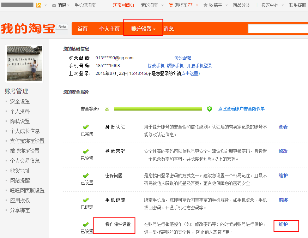Click the 修改邮箱 link
Image resolution: width=308 pixels, height=238 pixels.
pyautogui.click(x=183, y=58)
